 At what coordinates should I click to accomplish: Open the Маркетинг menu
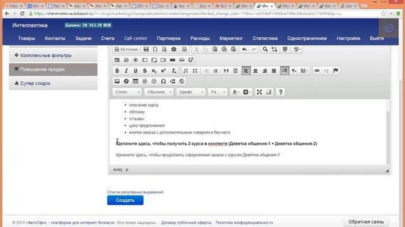click(231, 38)
